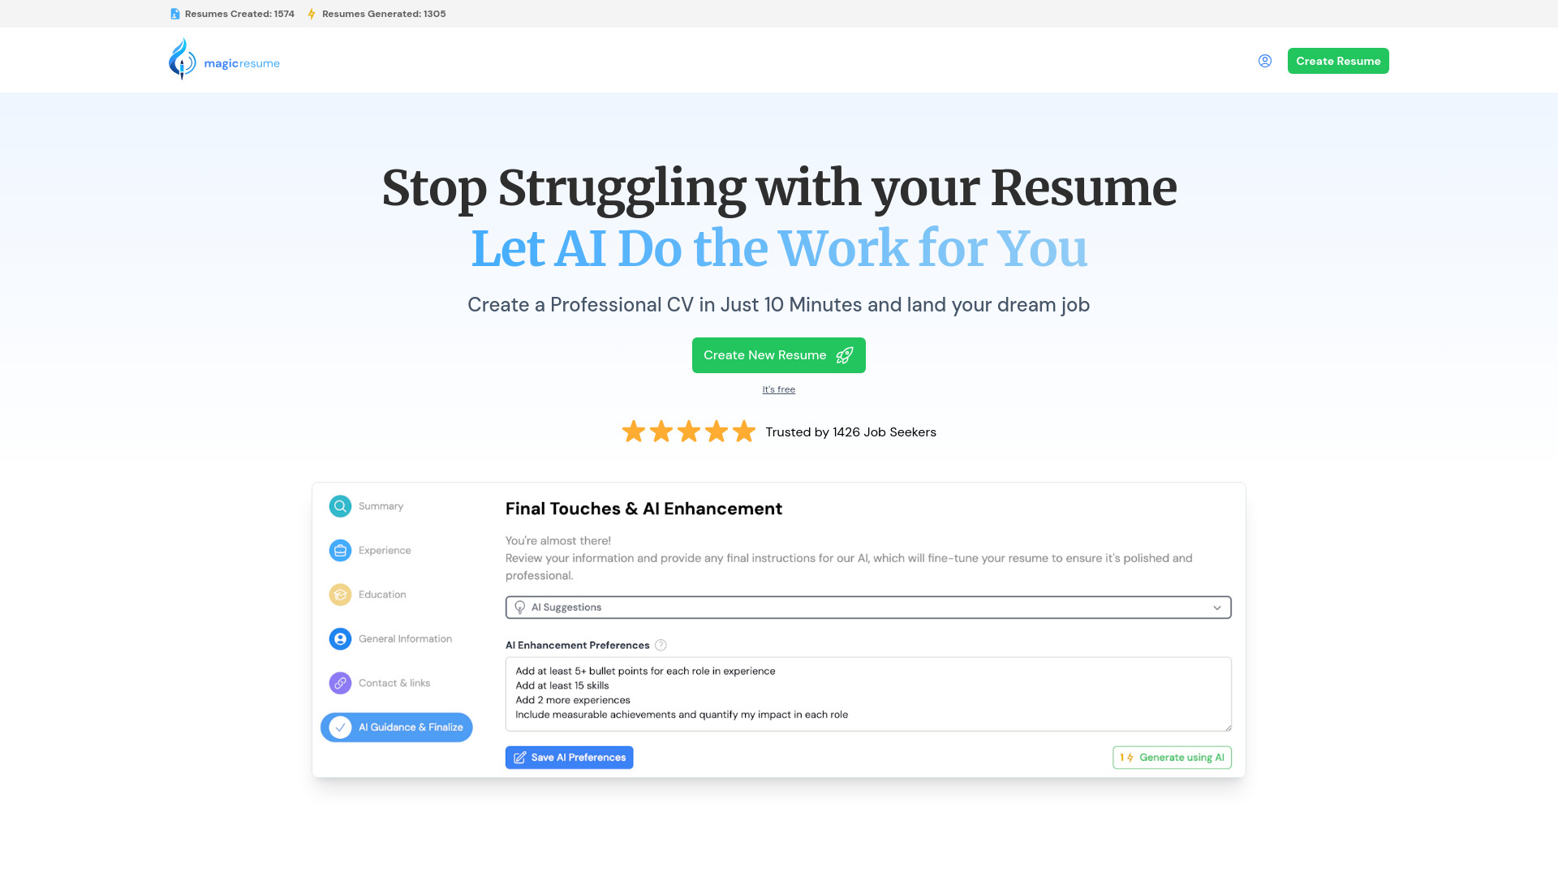The width and height of the screenshot is (1558, 876).
Task: Click the AI Suggestions chevron arrow
Action: 1216,608
